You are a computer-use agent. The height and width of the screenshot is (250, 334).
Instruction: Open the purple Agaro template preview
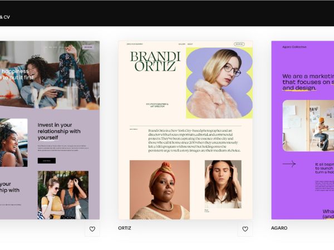coord(303,130)
